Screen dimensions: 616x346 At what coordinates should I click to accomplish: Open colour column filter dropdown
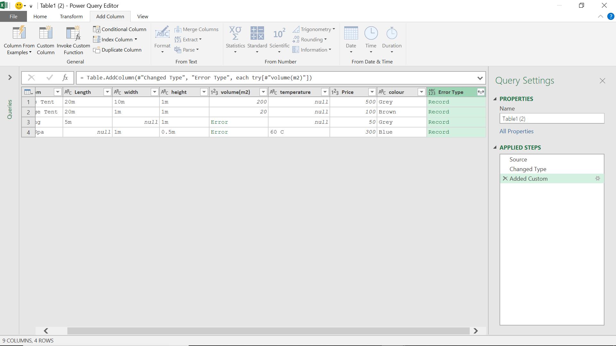pyautogui.click(x=421, y=92)
